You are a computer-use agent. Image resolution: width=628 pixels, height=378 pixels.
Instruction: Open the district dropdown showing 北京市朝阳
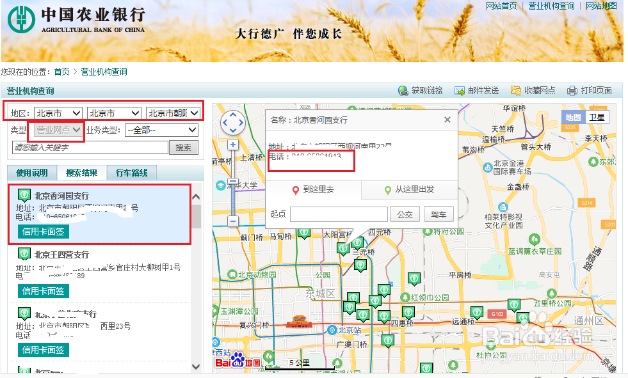click(173, 113)
